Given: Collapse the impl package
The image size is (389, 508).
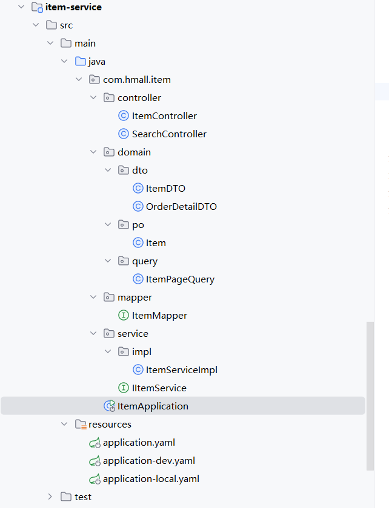Looking at the screenshot, I should click(108, 351).
